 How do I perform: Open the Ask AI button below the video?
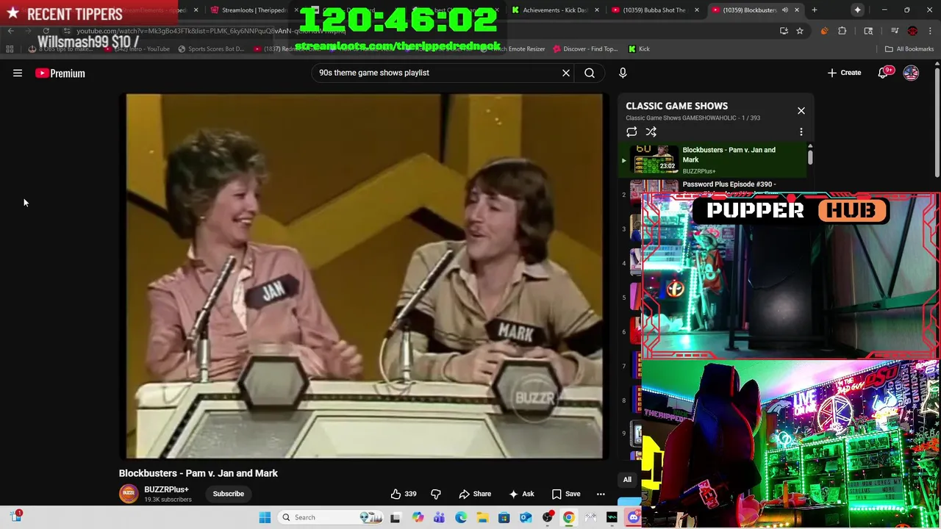pyautogui.click(x=522, y=494)
